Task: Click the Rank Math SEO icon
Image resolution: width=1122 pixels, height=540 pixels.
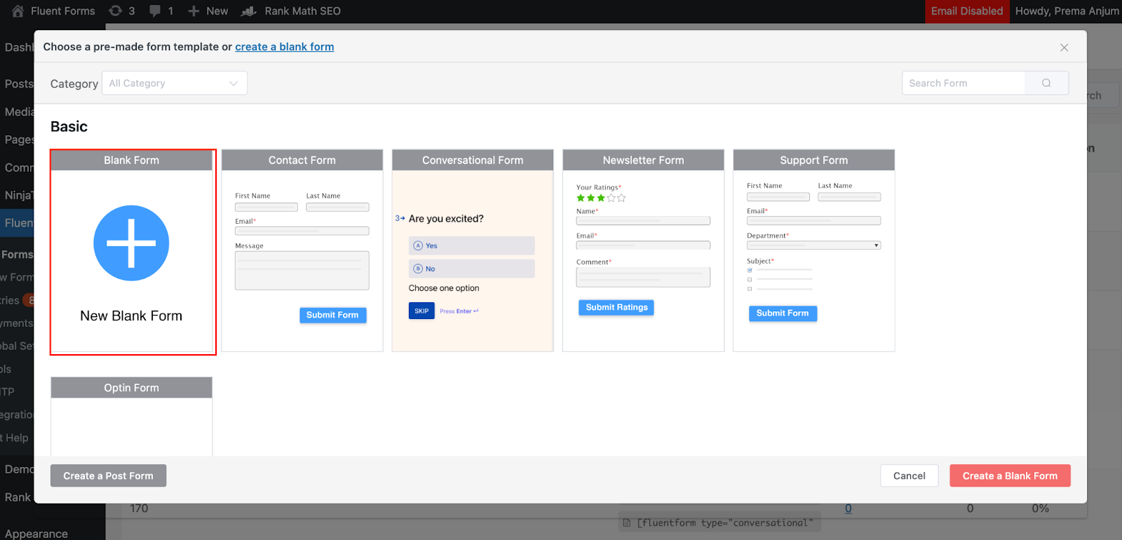Action: point(248,11)
